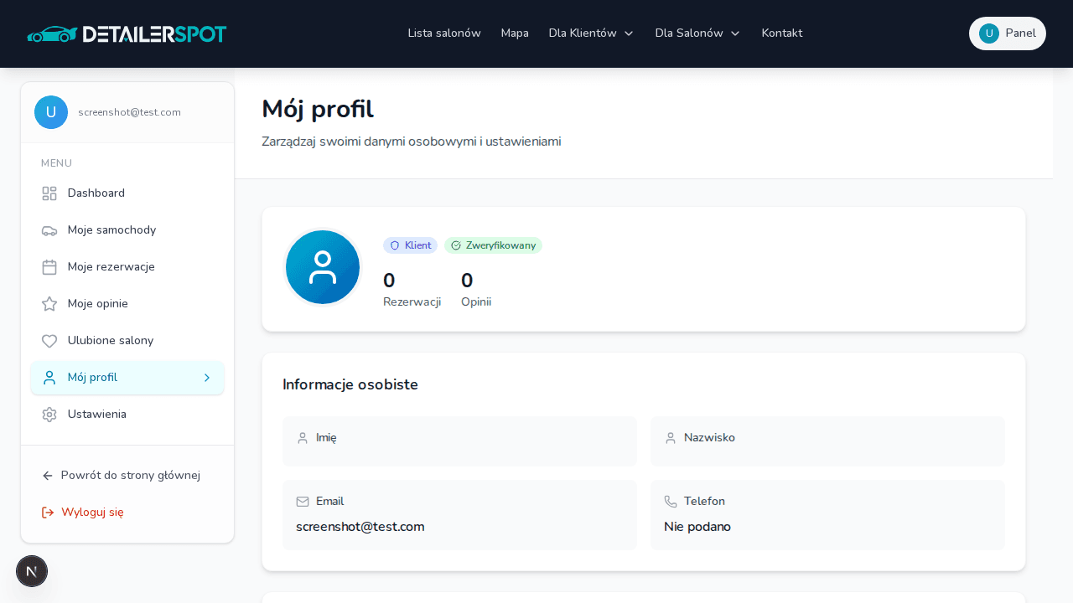The image size is (1073, 603).
Task: Expand the Dla Klientów dropdown
Action: 591,33
